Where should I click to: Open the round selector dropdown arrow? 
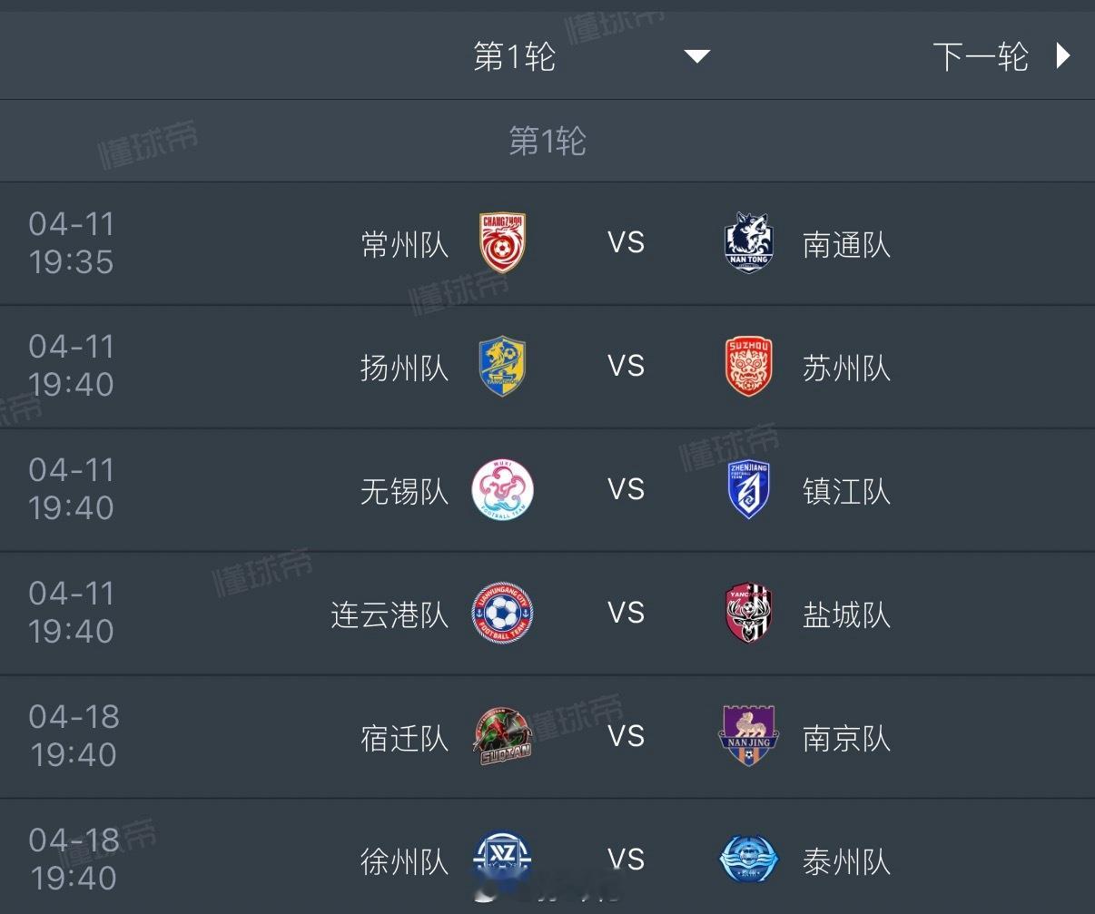[x=696, y=57]
